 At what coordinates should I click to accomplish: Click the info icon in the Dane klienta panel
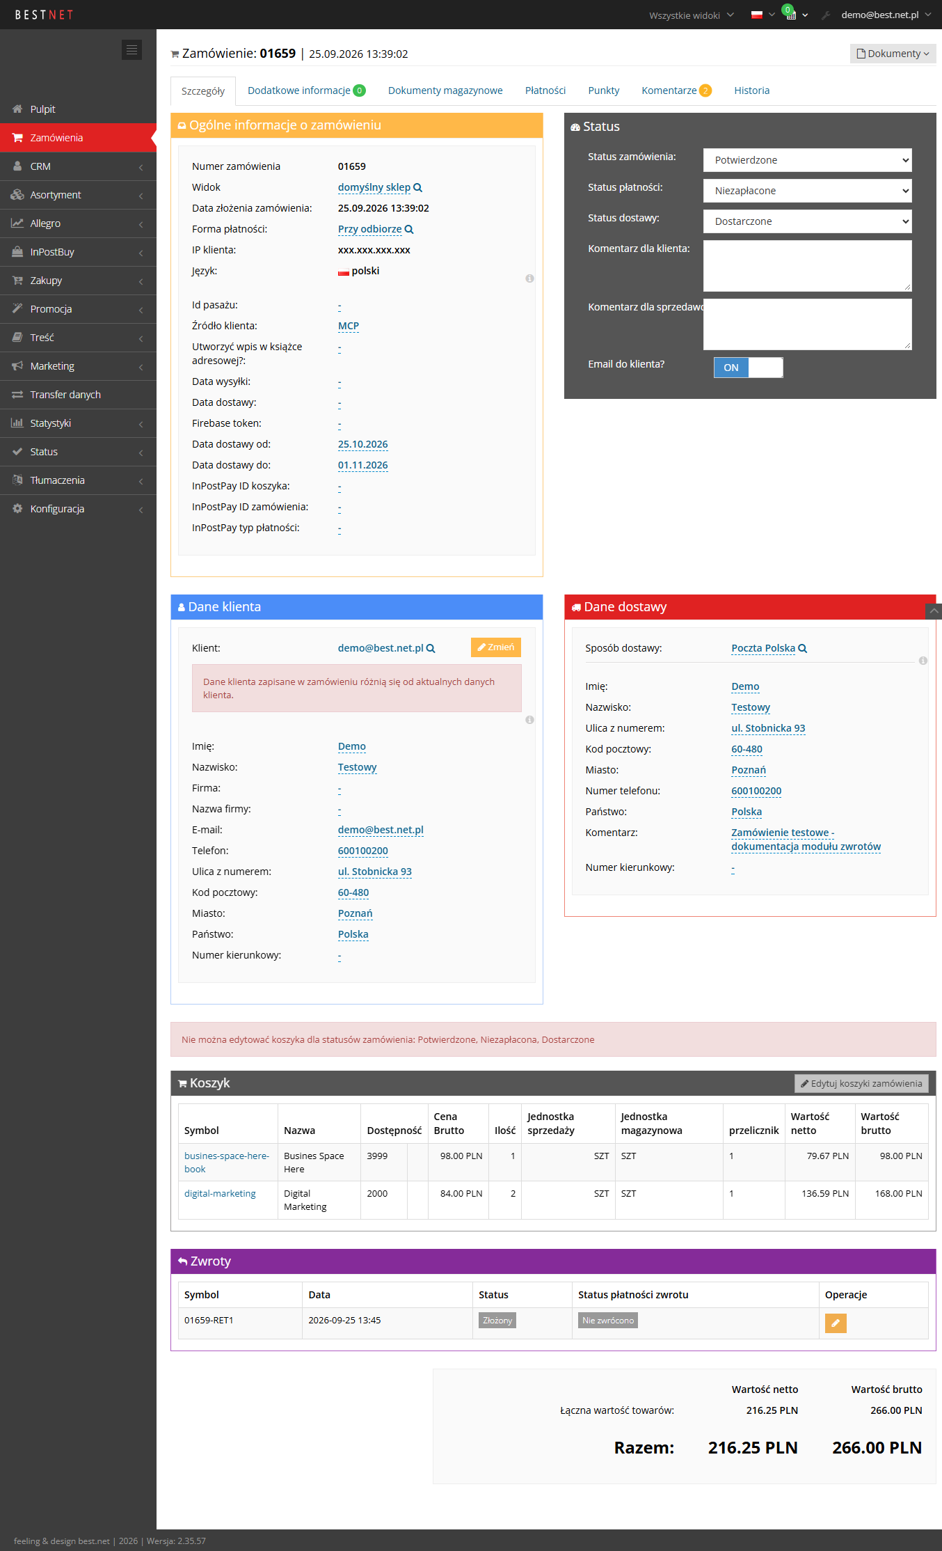tap(529, 720)
